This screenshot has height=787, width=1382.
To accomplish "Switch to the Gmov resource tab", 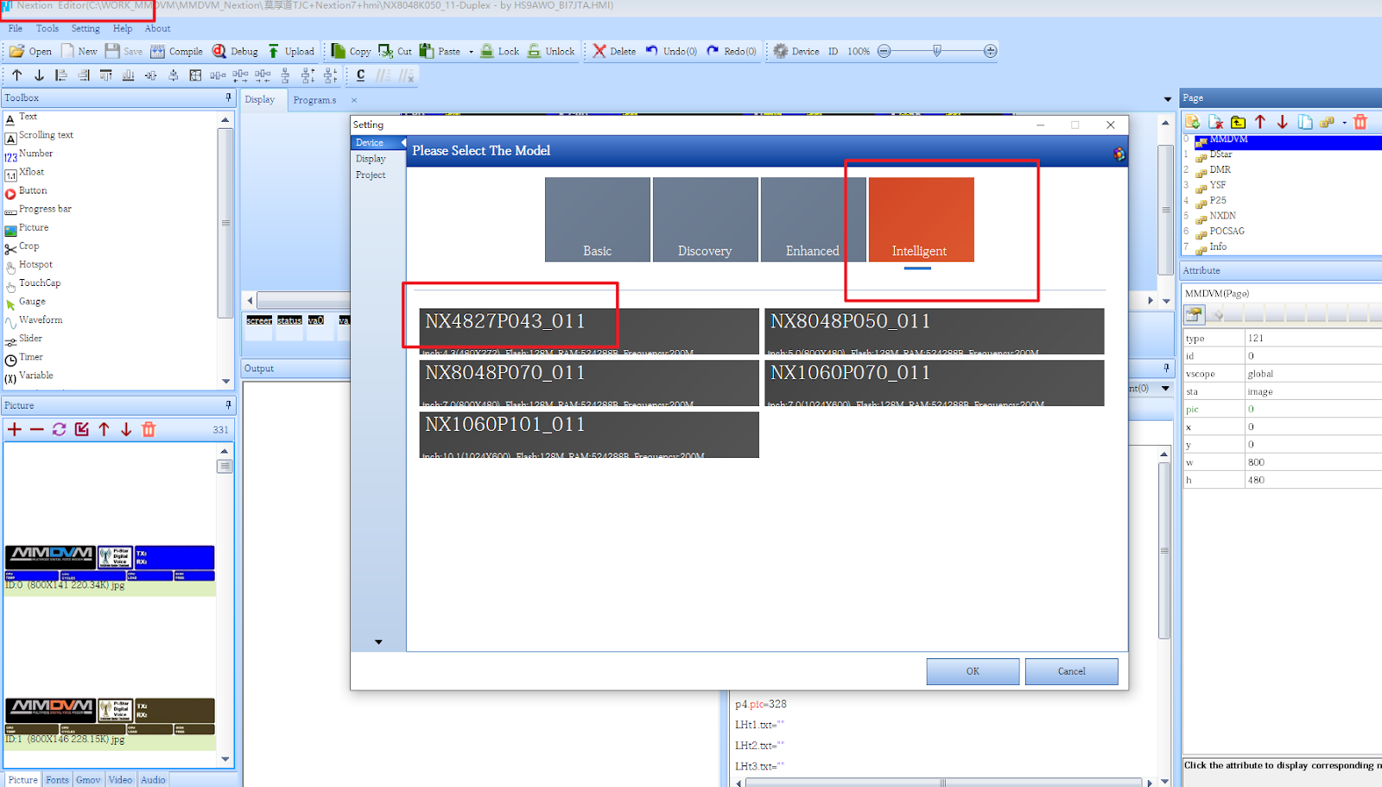I will 88,779.
